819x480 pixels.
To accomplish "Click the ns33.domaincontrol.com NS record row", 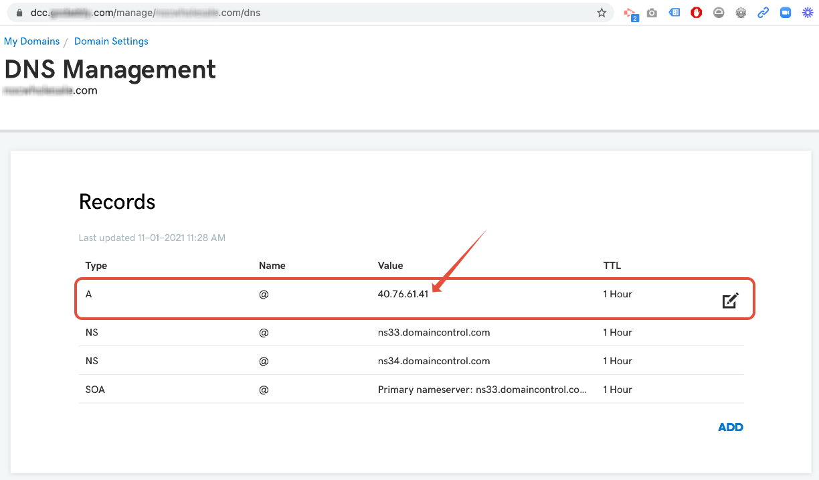I will click(x=434, y=333).
